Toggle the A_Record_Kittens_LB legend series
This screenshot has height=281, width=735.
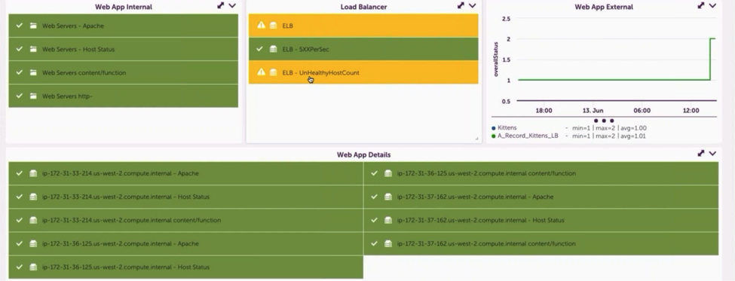[528, 136]
